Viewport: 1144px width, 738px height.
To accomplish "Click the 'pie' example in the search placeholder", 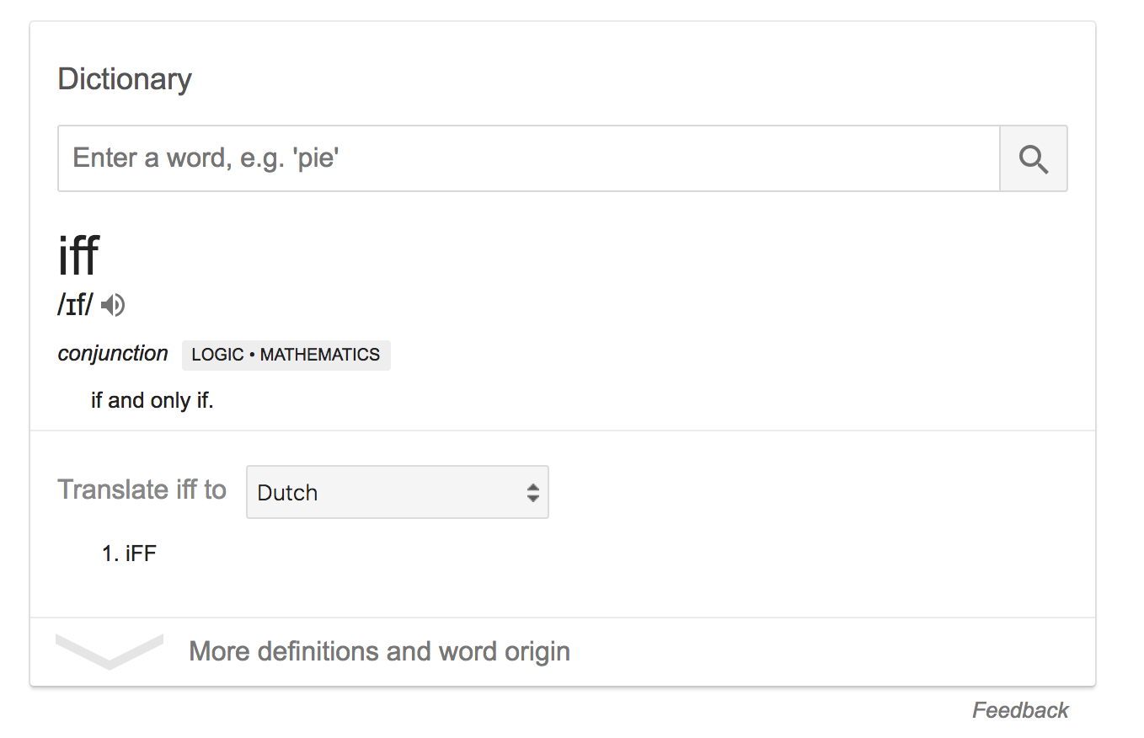I will tap(315, 158).
